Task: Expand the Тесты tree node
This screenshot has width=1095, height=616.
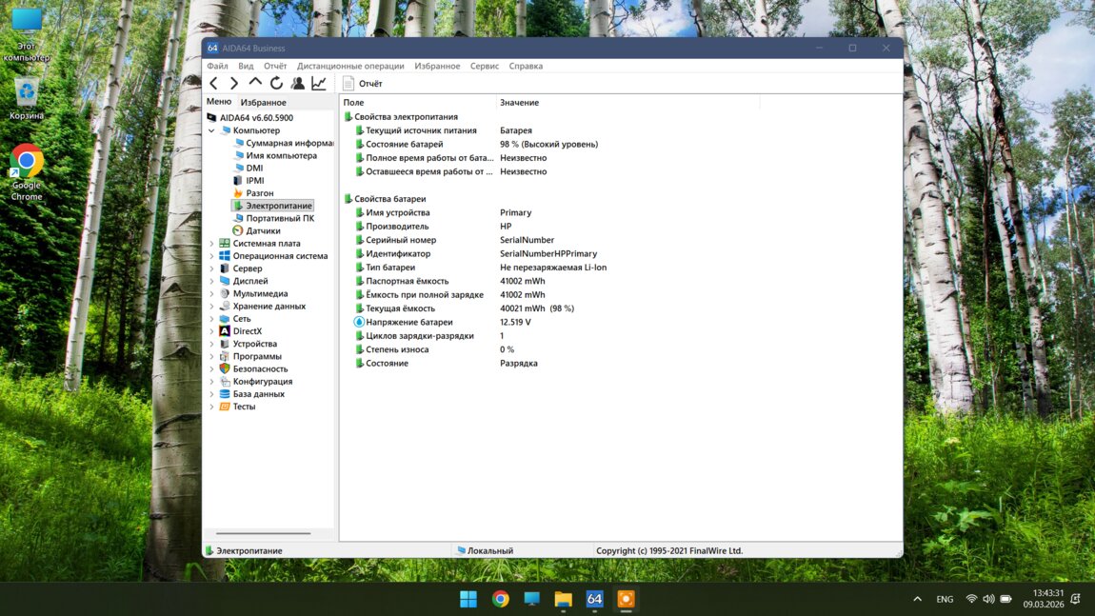Action: [211, 407]
